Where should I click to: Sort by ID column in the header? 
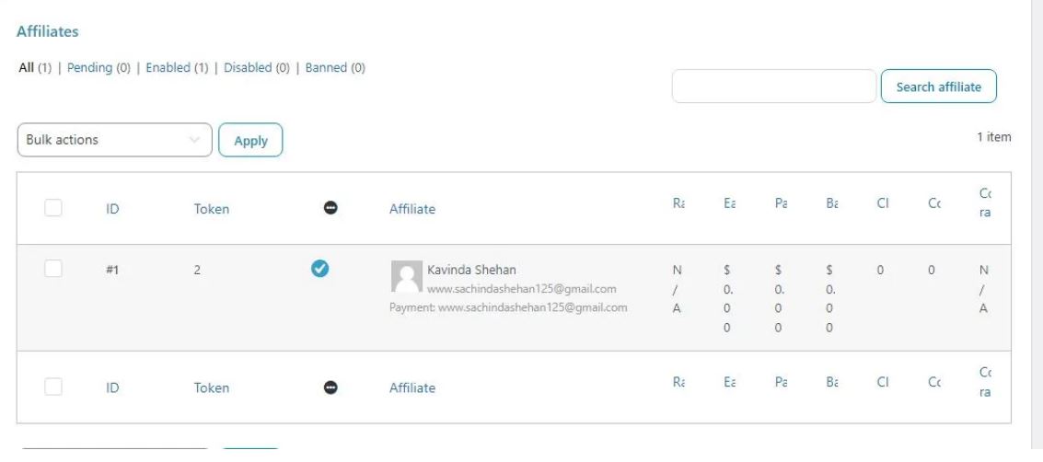pos(112,209)
